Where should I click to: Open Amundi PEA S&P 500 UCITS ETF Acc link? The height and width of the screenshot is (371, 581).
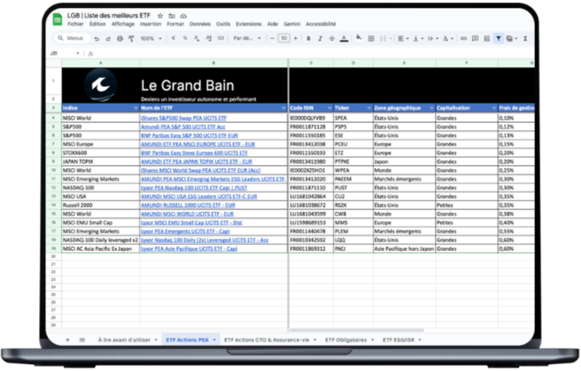(x=183, y=127)
